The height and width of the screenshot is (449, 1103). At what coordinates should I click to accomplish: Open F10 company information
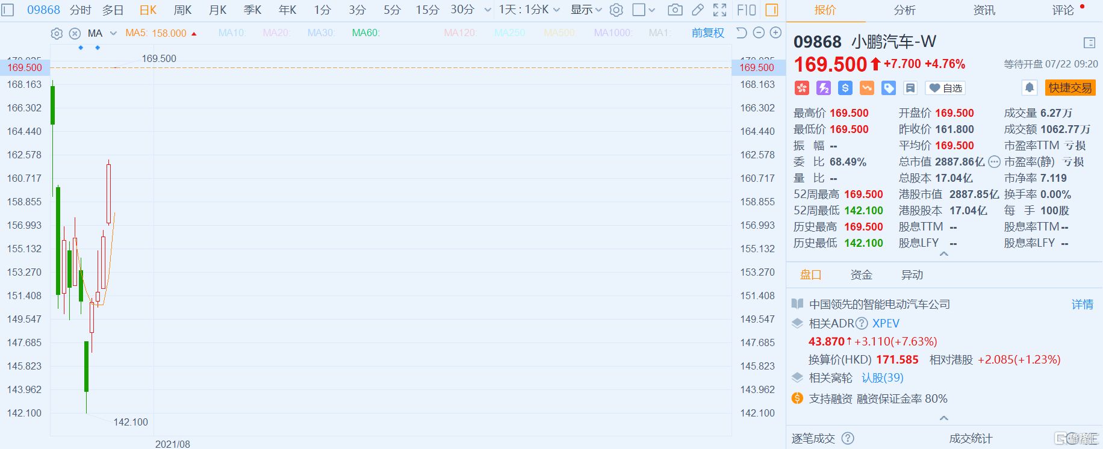click(747, 10)
